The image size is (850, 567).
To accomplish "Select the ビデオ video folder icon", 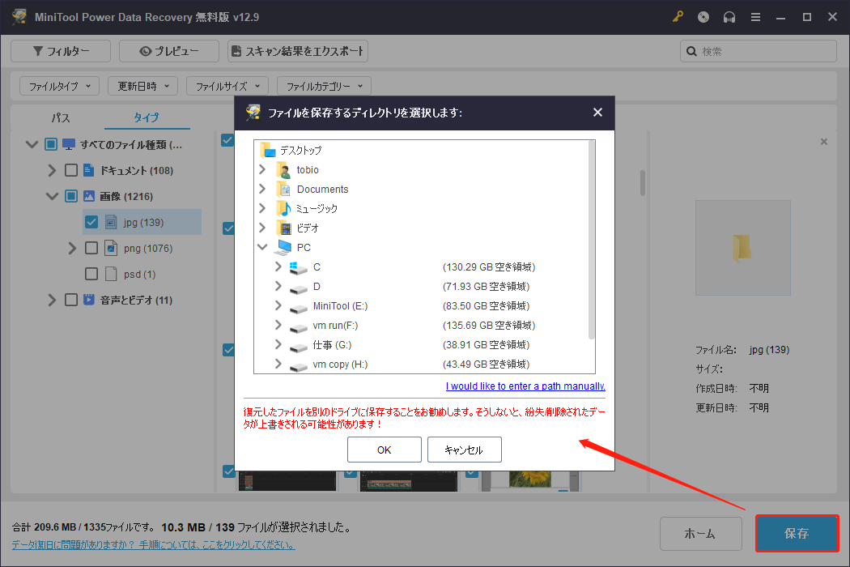I will click(283, 228).
